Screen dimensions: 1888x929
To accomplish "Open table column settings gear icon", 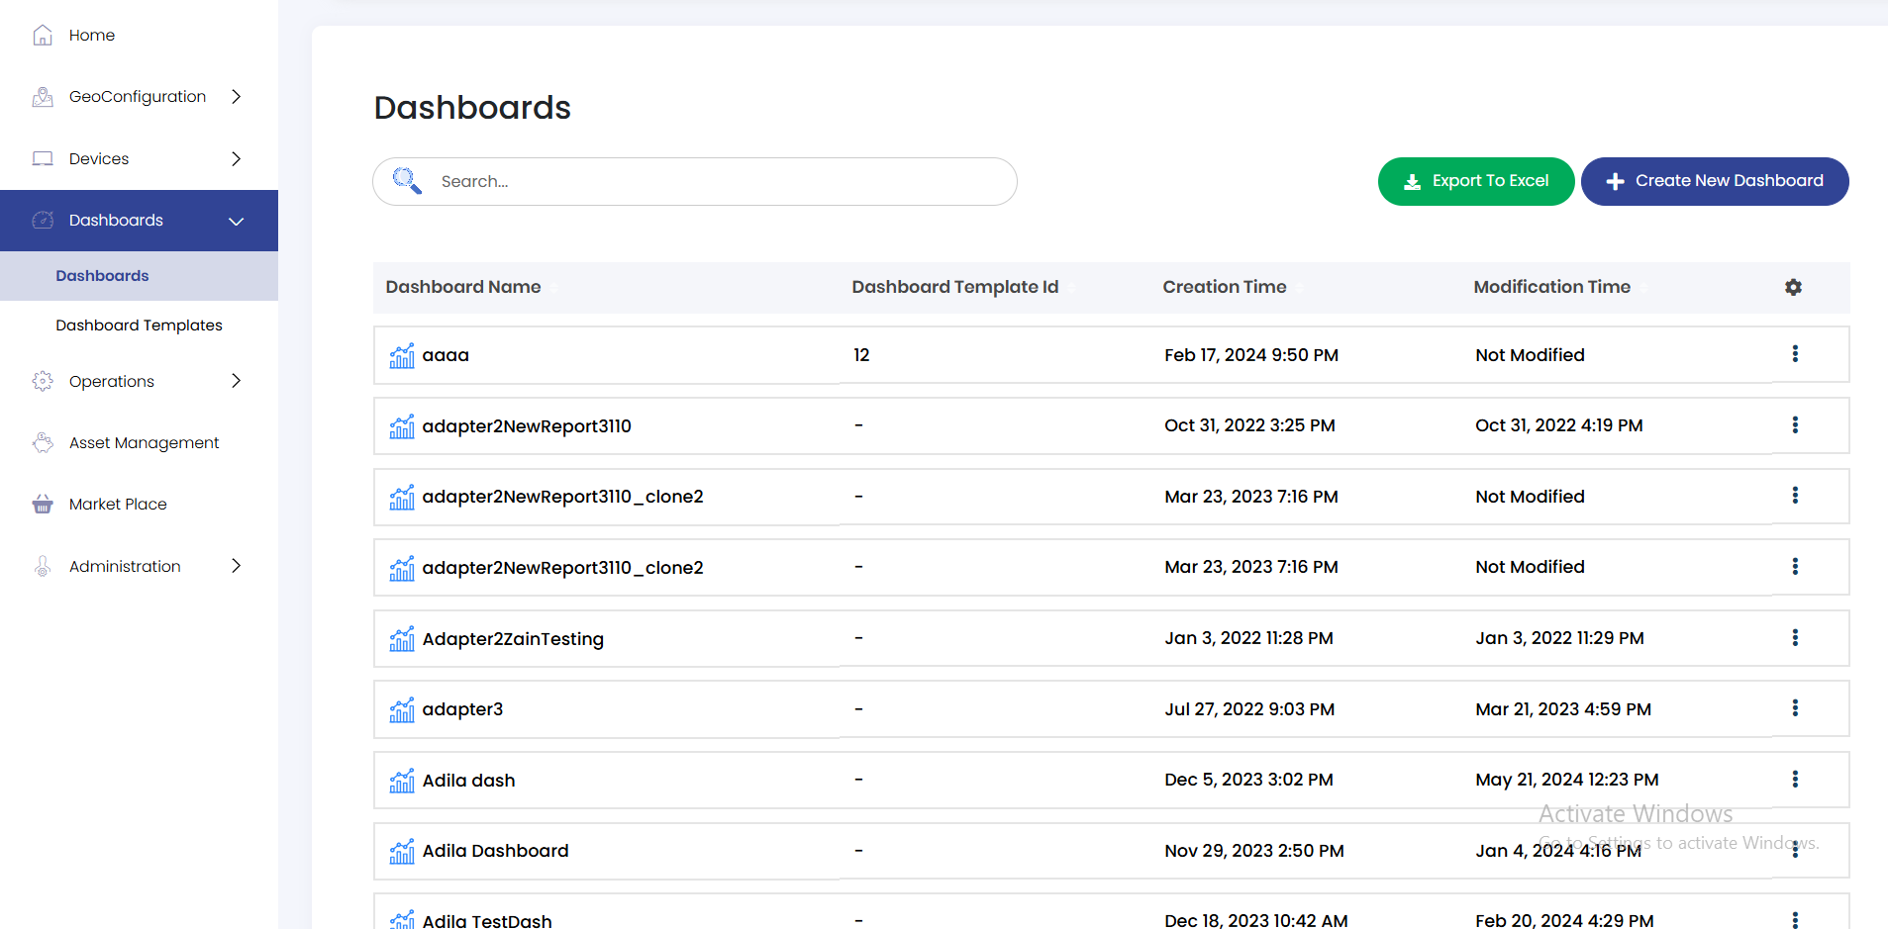I will [1793, 287].
